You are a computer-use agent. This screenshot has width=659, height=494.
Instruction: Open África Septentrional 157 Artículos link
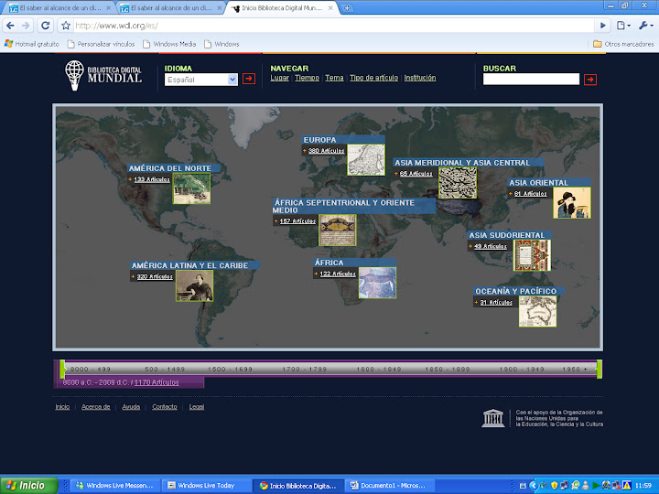coord(297,221)
